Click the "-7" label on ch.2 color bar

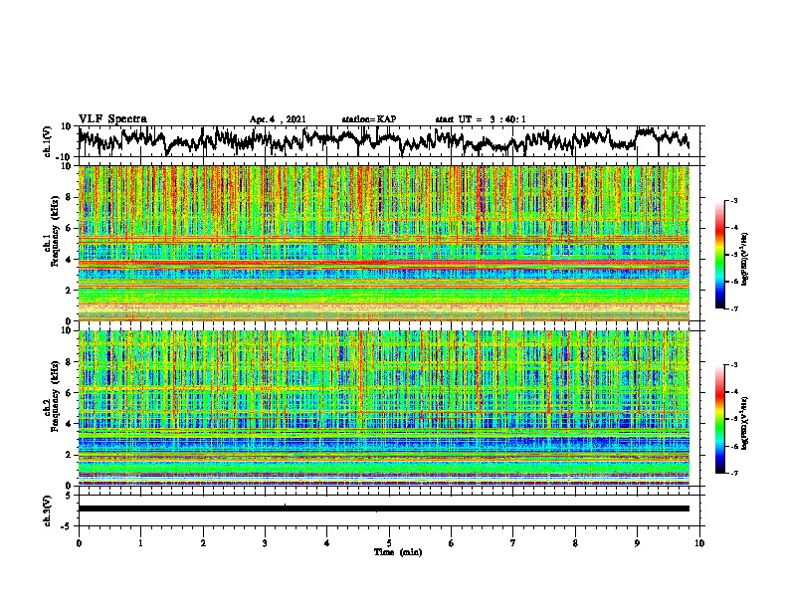click(x=733, y=474)
